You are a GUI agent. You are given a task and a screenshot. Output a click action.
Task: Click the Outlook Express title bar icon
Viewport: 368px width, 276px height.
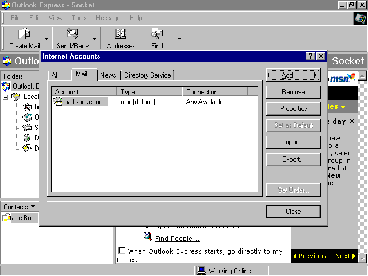tap(6, 5)
